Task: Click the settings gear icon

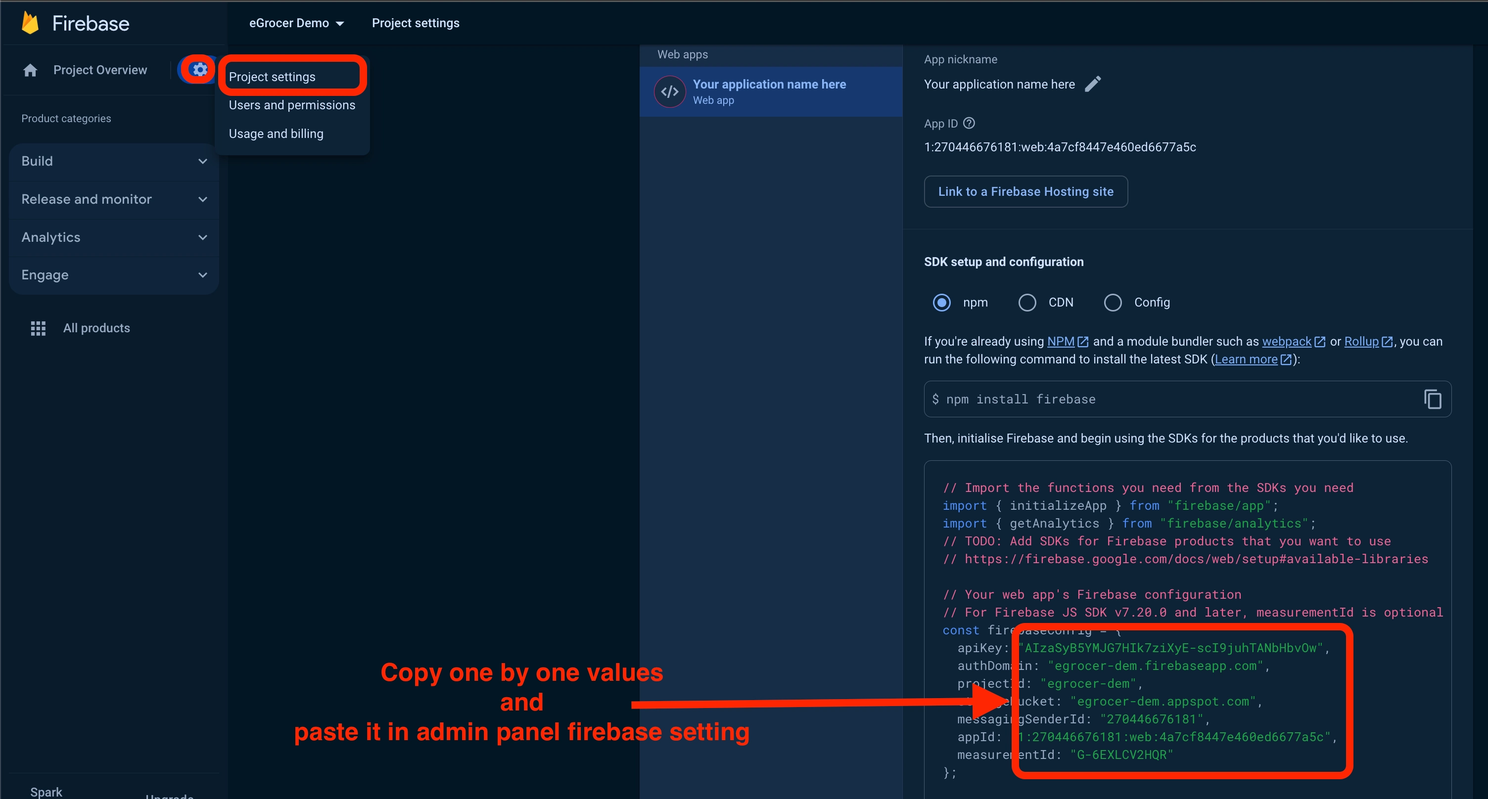Action: click(x=199, y=70)
